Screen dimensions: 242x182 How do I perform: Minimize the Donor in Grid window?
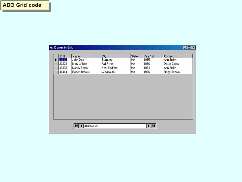(x=185, y=48)
